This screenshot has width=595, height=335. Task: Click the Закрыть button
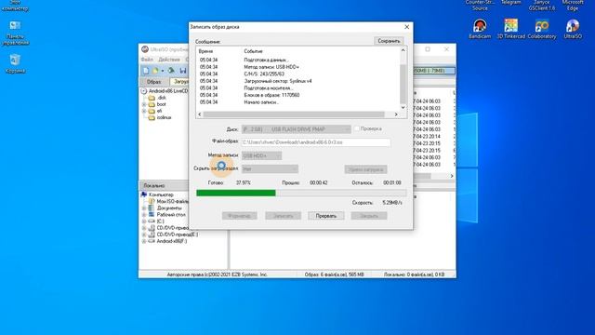pyautogui.click(x=369, y=216)
